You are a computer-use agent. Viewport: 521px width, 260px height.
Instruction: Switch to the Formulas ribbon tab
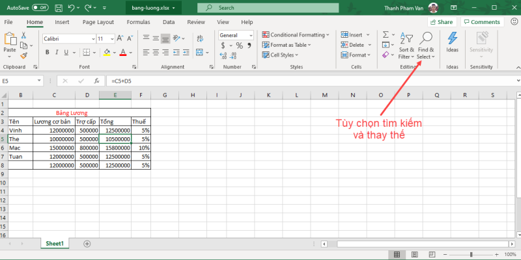click(138, 21)
